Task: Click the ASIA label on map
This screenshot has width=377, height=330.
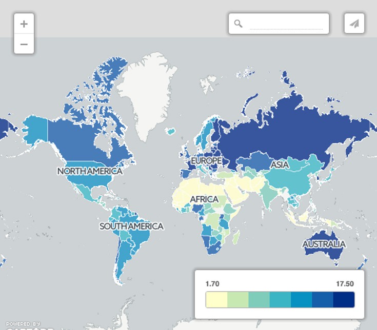Action: pos(280,165)
